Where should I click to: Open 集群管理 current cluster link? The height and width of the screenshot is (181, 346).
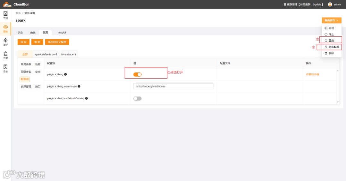303,4
